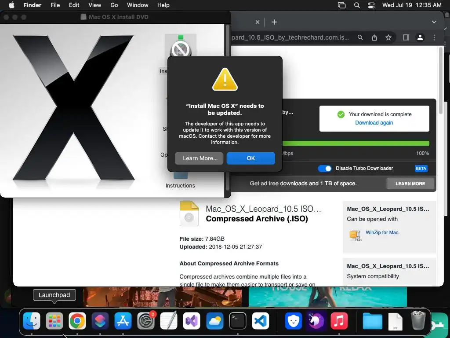Click the 'File size: 7.84GB' text

pyautogui.click(x=202, y=239)
